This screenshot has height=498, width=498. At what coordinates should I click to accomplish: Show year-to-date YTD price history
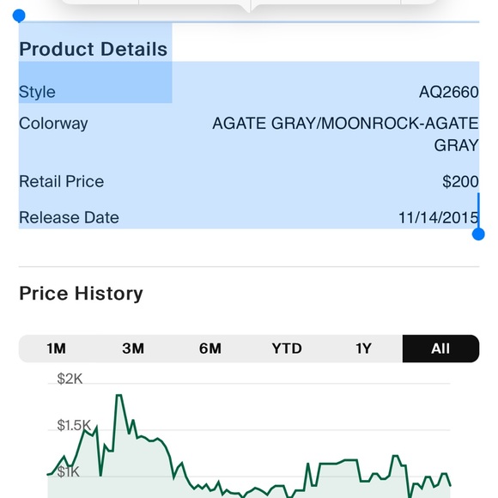point(287,349)
